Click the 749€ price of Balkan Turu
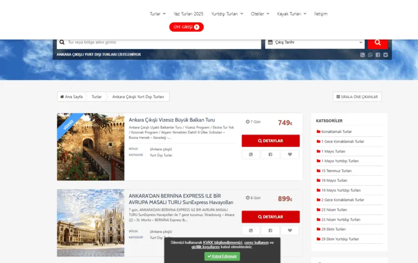The image size is (418, 263). click(x=285, y=123)
